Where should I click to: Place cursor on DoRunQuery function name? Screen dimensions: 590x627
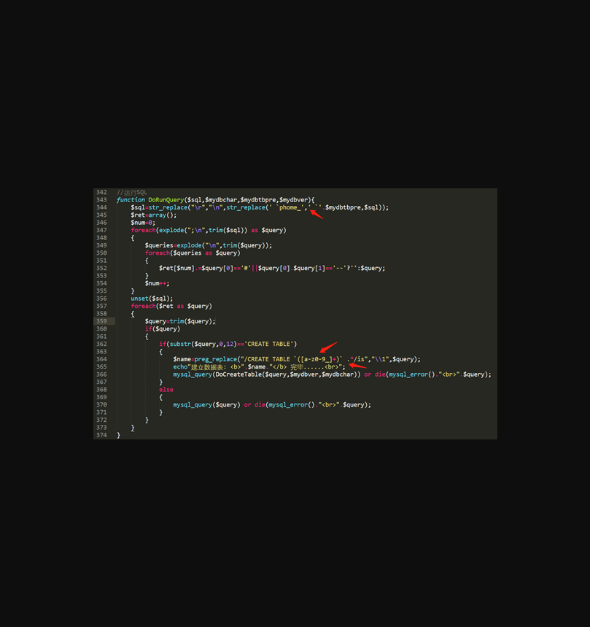[166, 200]
